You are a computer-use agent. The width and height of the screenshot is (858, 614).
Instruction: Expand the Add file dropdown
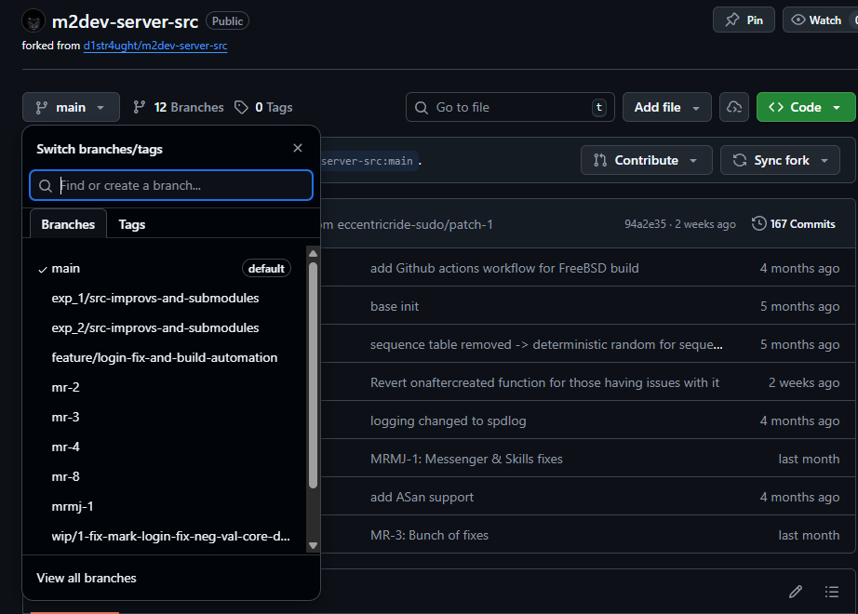tap(666, 107)
